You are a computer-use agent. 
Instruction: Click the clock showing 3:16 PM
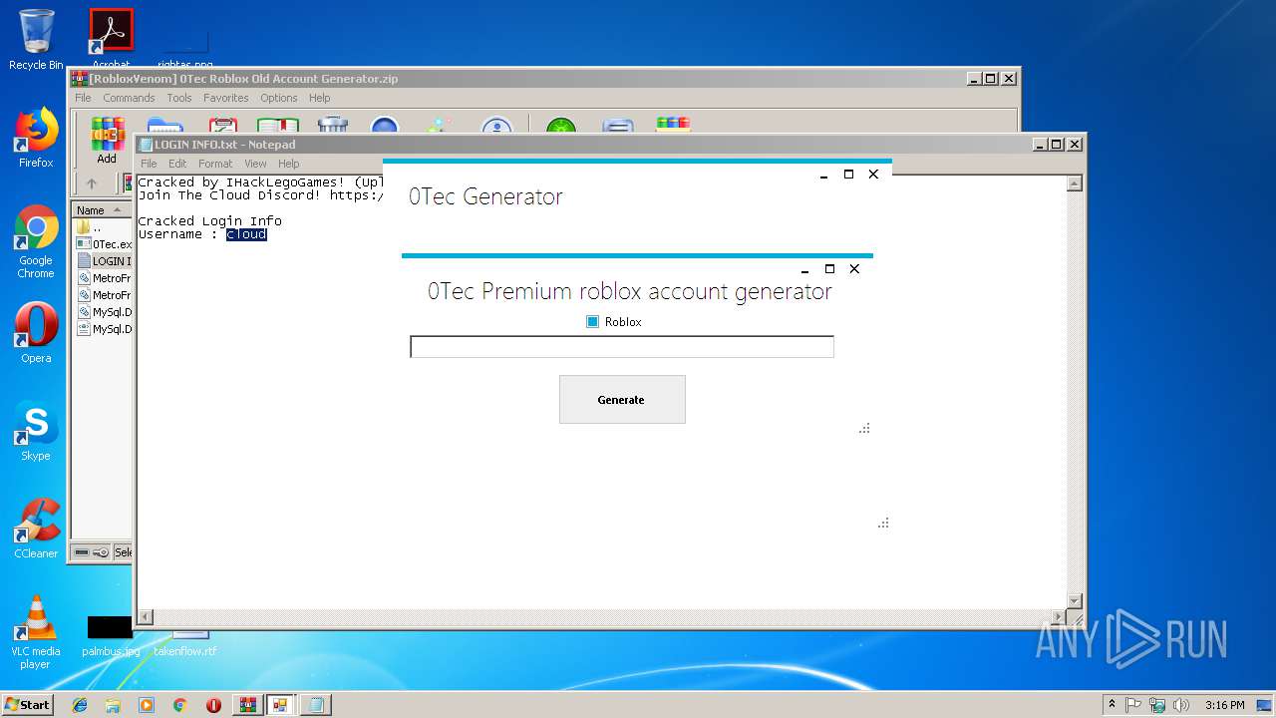(1224, 705)
